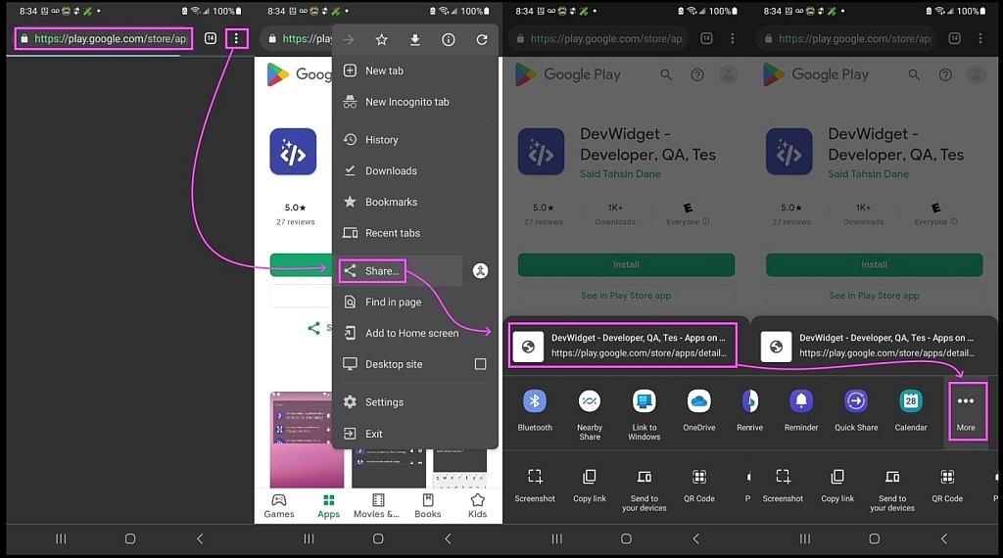
Task: Open page info circle icon in menu
Action: click(x=449, y=39)
